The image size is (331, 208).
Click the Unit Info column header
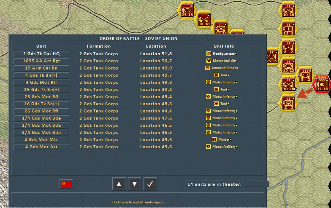coord(224,46)
